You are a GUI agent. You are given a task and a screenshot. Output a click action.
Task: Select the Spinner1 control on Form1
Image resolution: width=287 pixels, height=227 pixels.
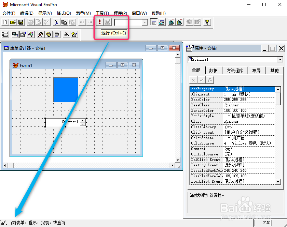[x=66, y=122]
